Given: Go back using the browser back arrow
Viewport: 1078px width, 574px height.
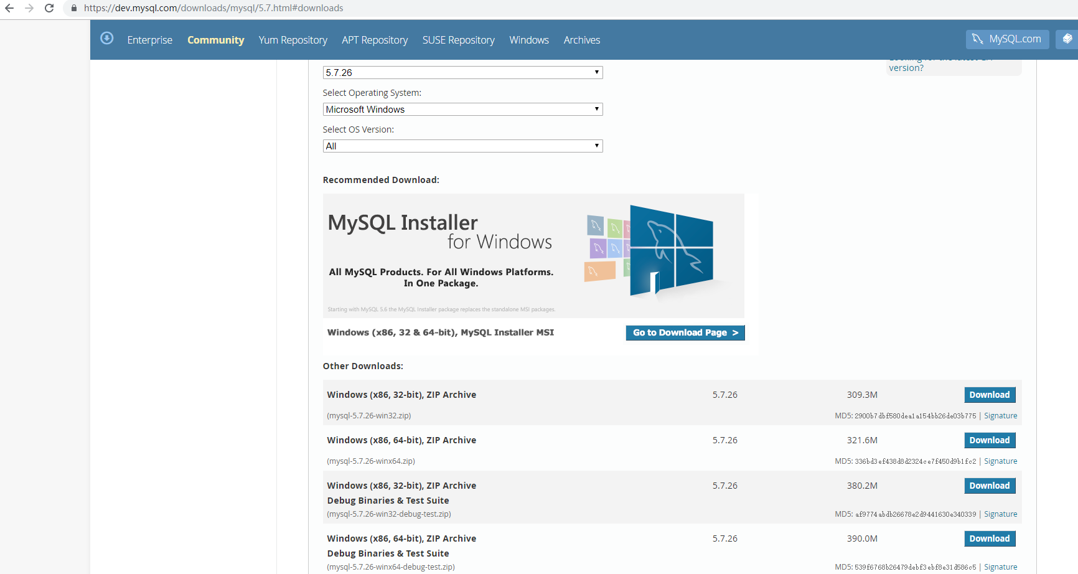Looking at the screenshot, I should [9, 8].
